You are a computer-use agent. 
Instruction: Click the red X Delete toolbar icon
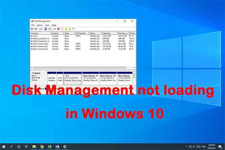(58, 29)
